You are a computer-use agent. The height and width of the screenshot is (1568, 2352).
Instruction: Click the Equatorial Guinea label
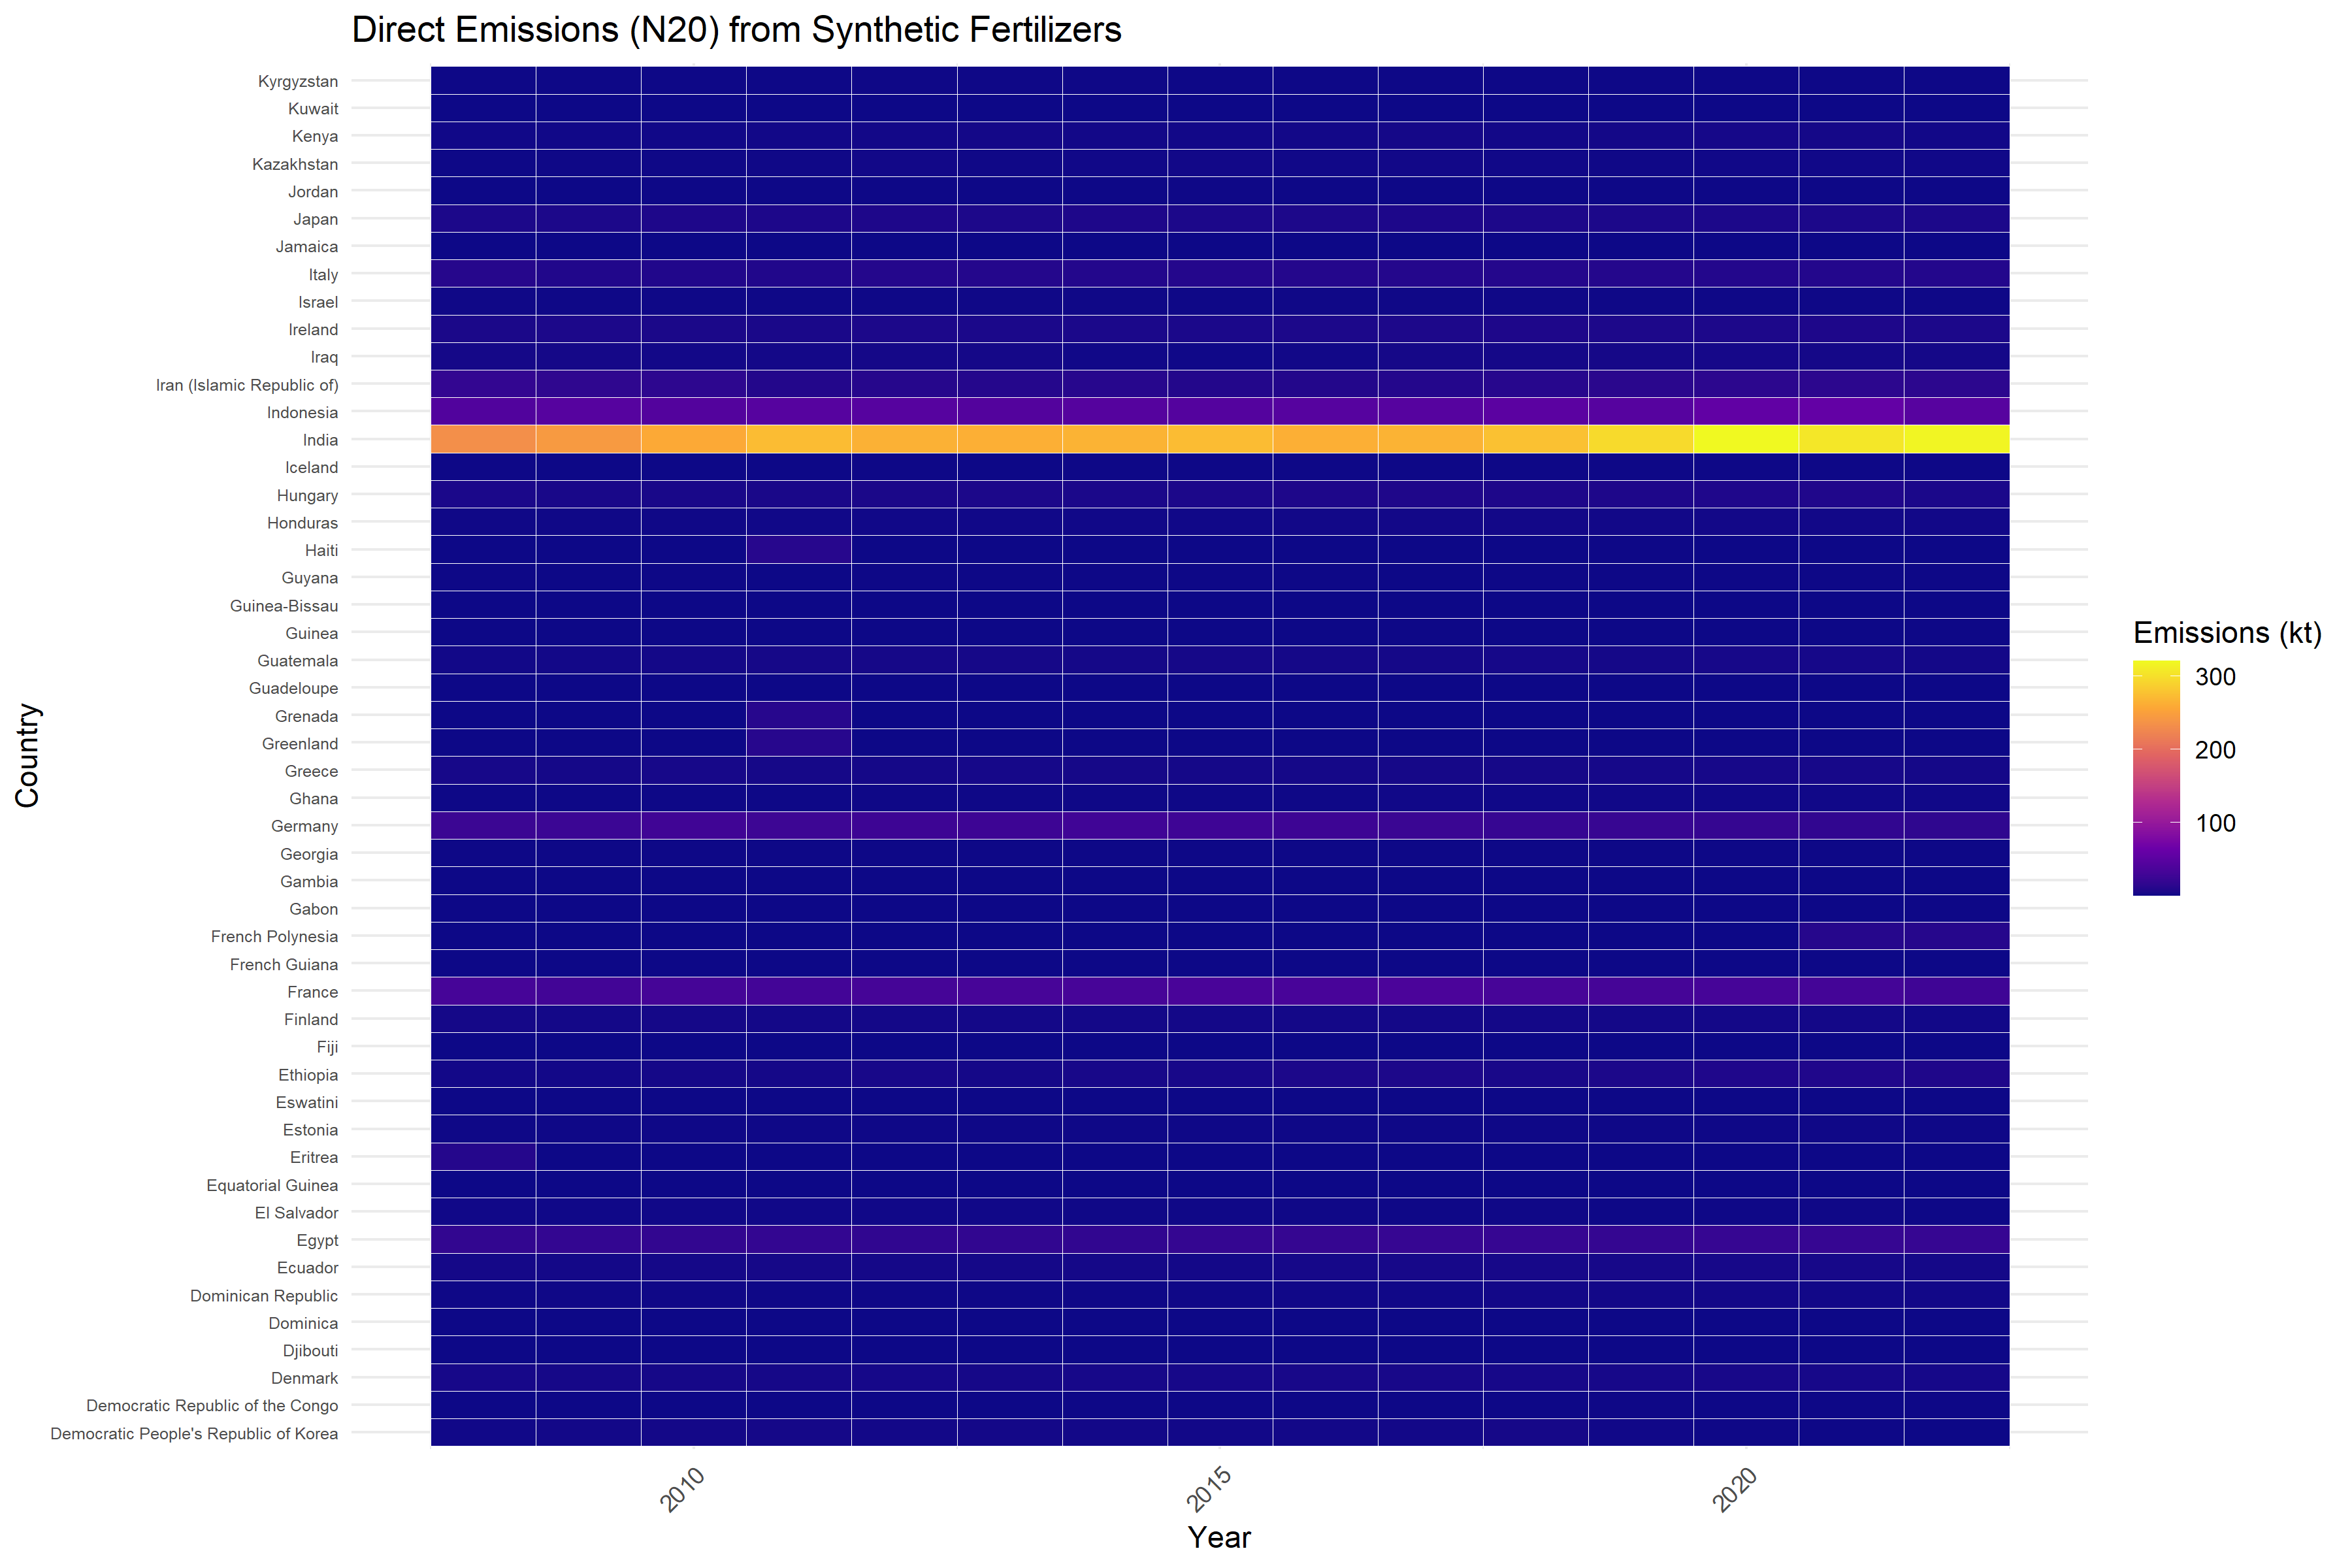pos(272,1186)
